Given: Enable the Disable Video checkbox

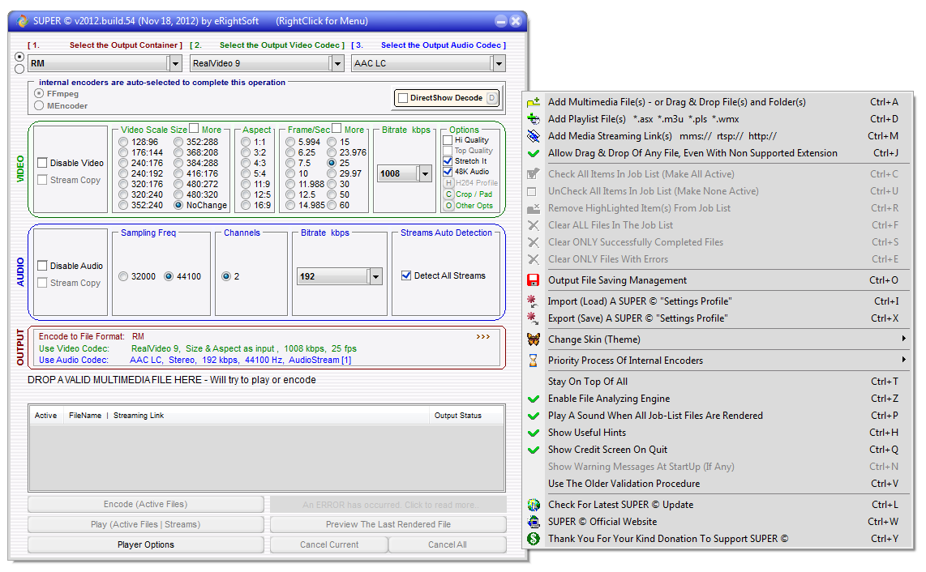Looking at the screenshot, I should 42,163.
